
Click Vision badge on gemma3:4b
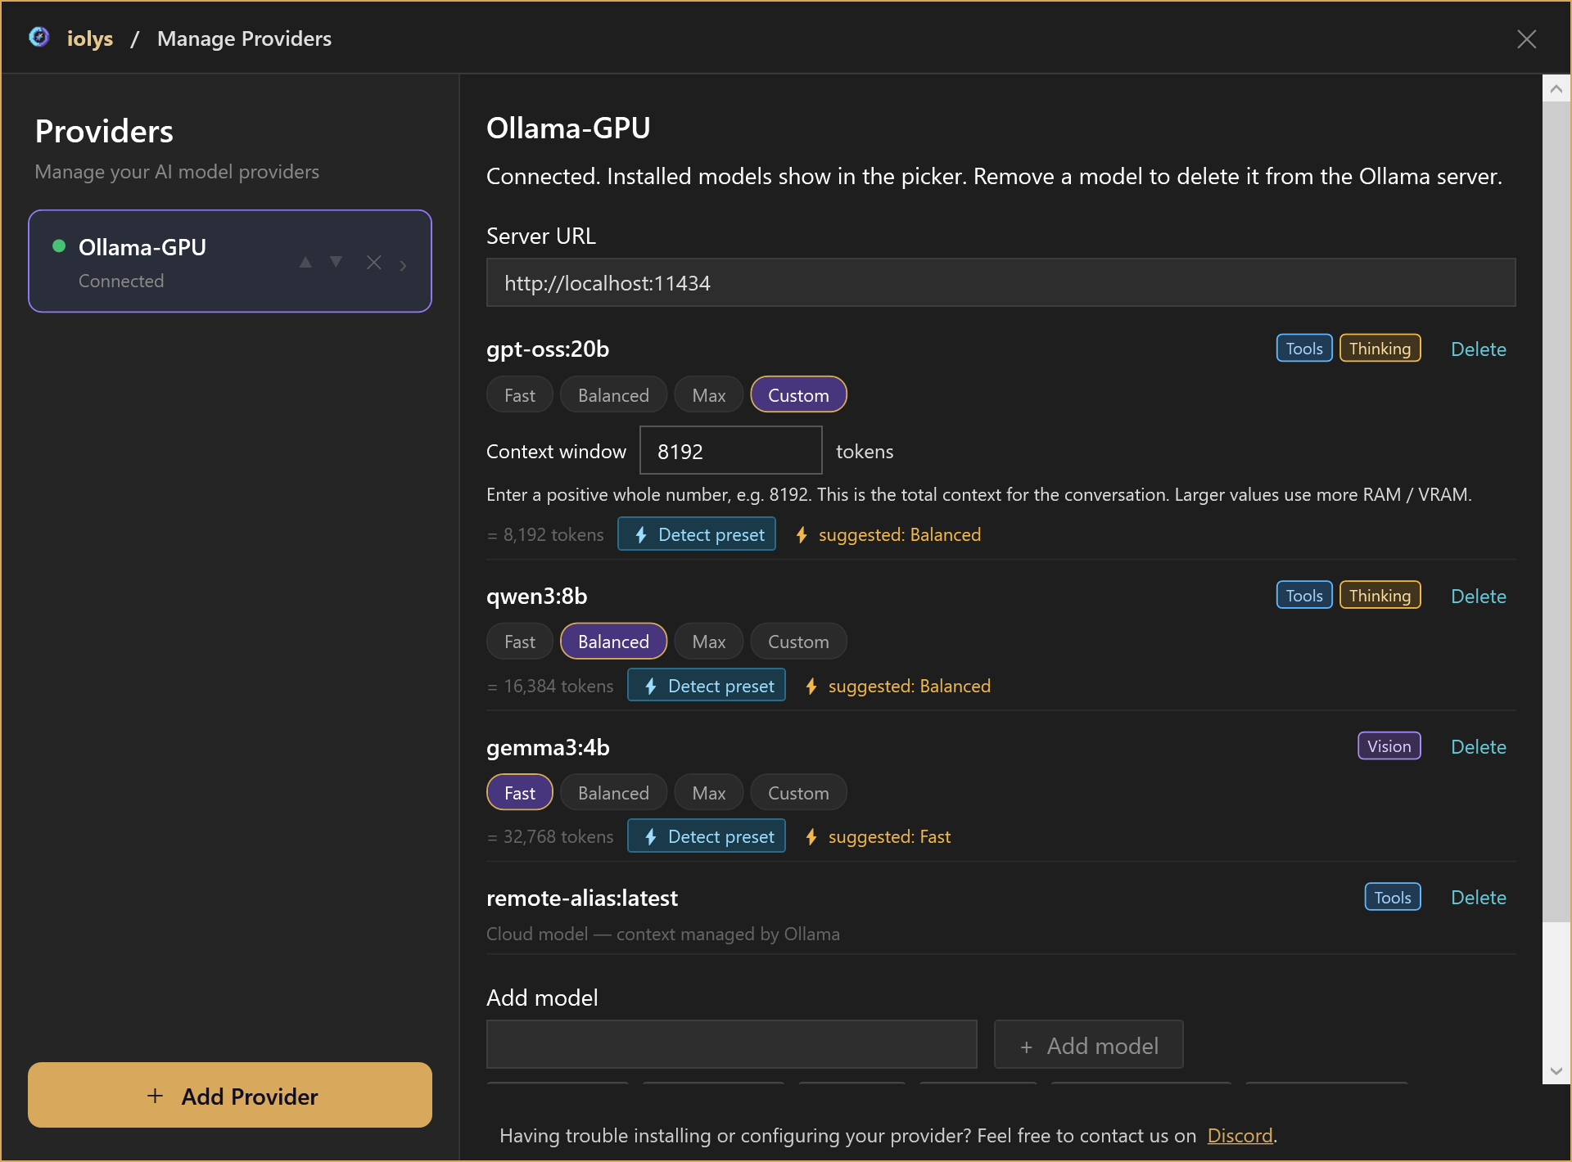pos(1389,746)
